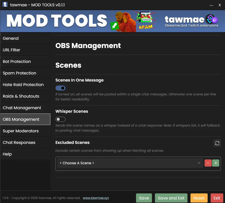Visit the www.tawmae.xyz link
Image resolution: width=225 pixels, height=203 pixels.
point(96,198)
